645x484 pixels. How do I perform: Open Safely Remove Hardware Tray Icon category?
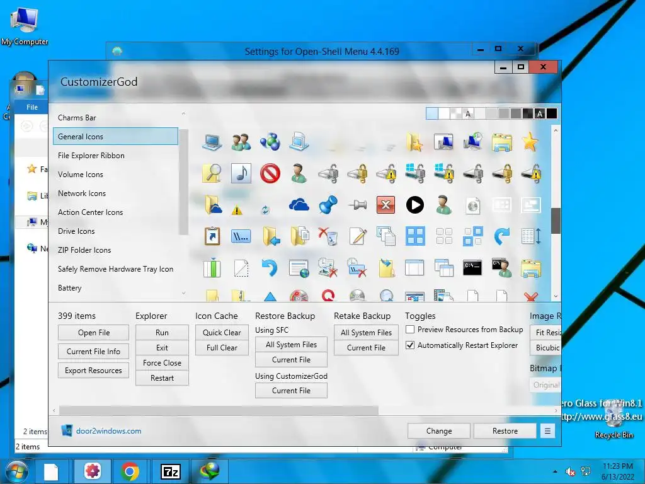[x=115, y=268]
